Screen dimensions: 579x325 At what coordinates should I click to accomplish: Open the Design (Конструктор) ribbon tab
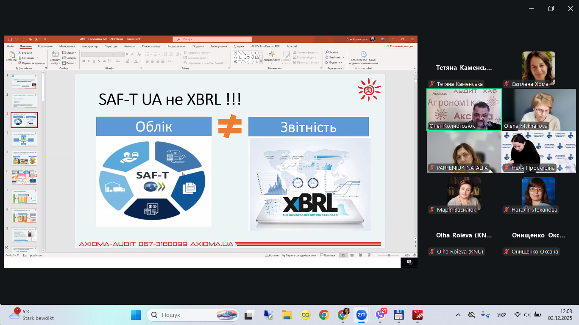(89, 46)
